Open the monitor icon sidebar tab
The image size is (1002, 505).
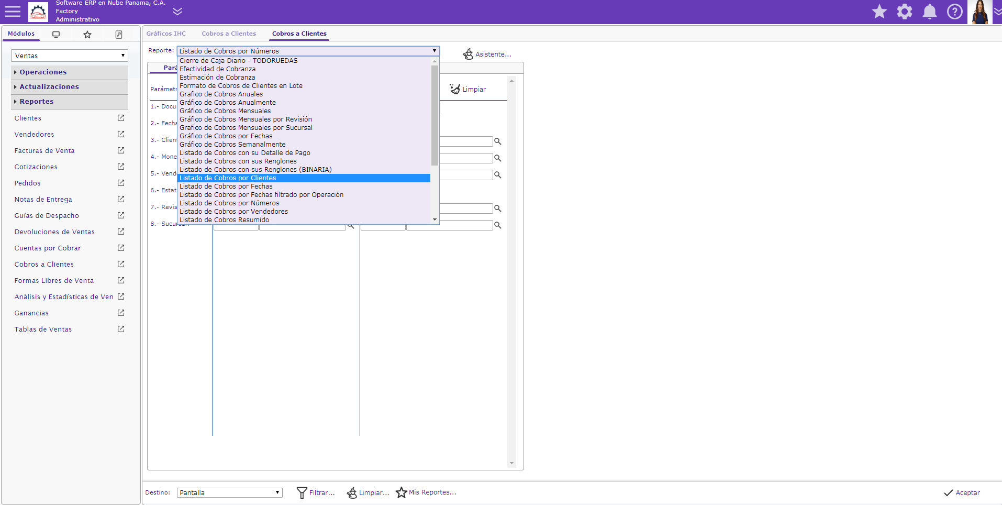[x=56, y=35]
